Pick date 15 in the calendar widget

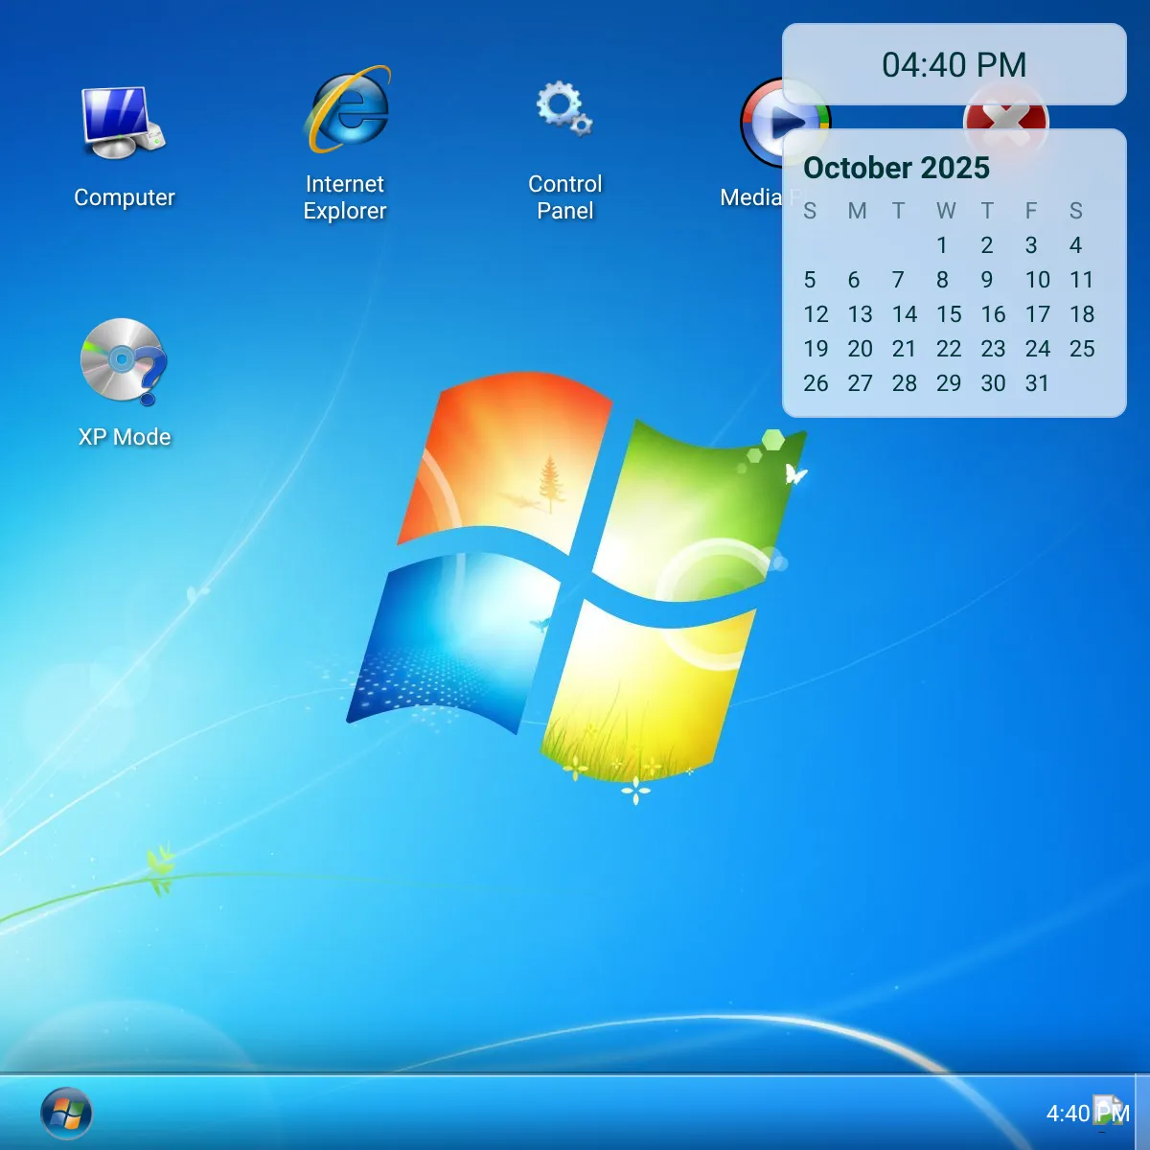click(949, 314)
